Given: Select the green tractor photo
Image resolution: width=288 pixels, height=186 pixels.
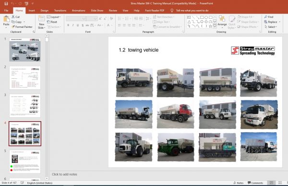Looking at the screenshot, I should (176, 147).
